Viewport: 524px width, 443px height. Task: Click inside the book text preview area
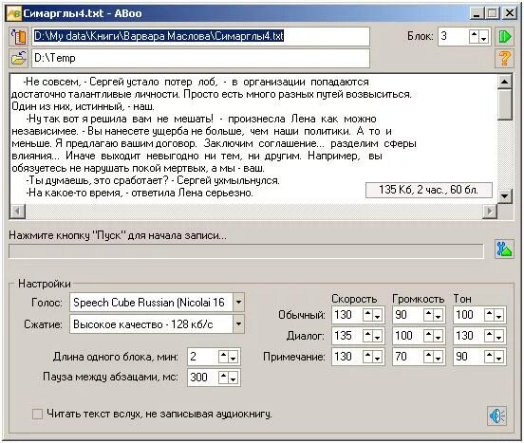254,138
